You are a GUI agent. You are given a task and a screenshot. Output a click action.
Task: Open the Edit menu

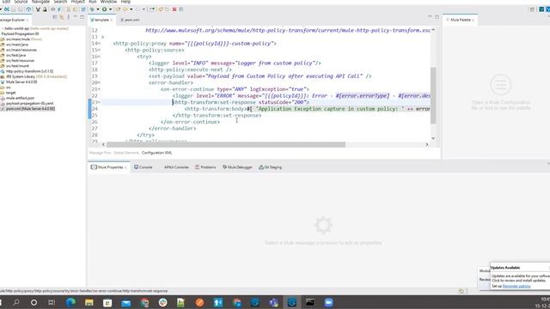(x=6, y=2)
